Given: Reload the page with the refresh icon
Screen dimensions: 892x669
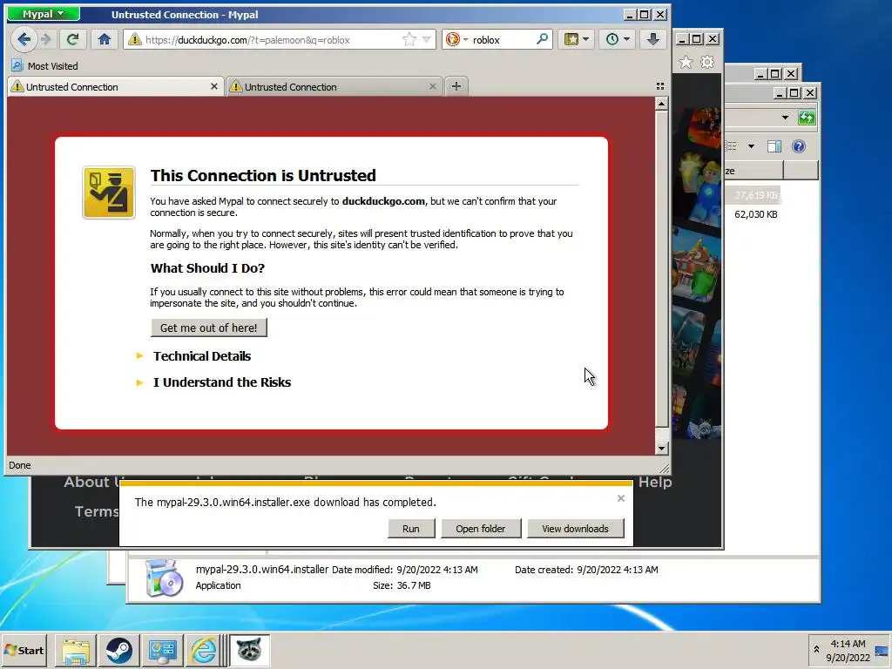Looking at the screenshot, I should pyautogui.click(x=72, y=39).
